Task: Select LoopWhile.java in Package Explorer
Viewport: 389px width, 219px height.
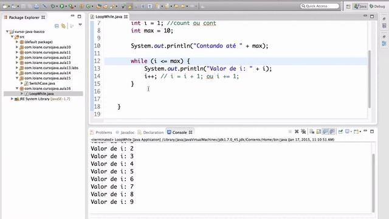Action: pyautogui.click(x=41, y=94)
